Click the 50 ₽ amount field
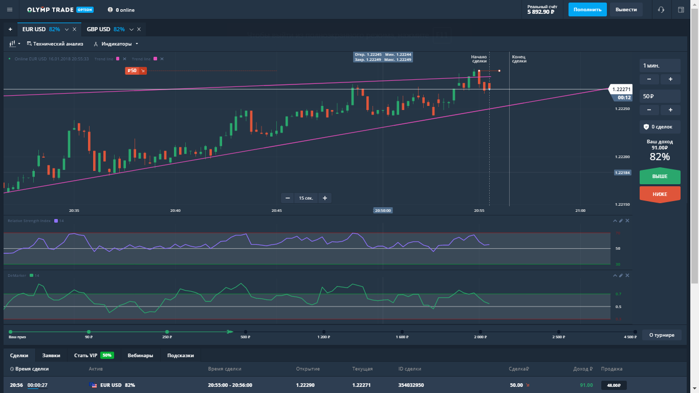699x393 pixels. click(660, 96)
